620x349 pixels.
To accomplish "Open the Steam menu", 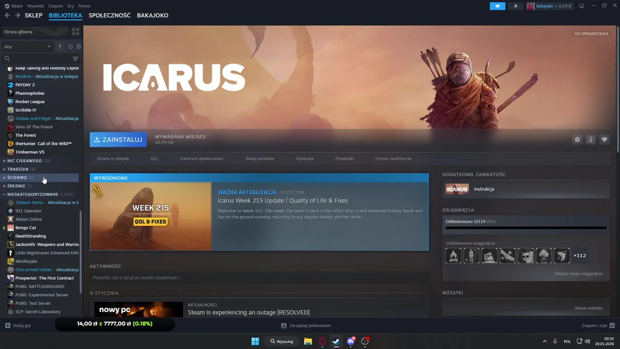I will pyautogui.click(x=14, y=6).
